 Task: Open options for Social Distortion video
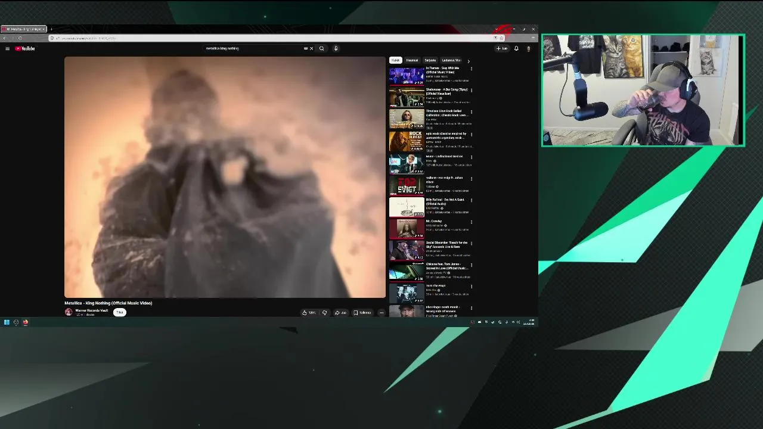pos(472,243)
